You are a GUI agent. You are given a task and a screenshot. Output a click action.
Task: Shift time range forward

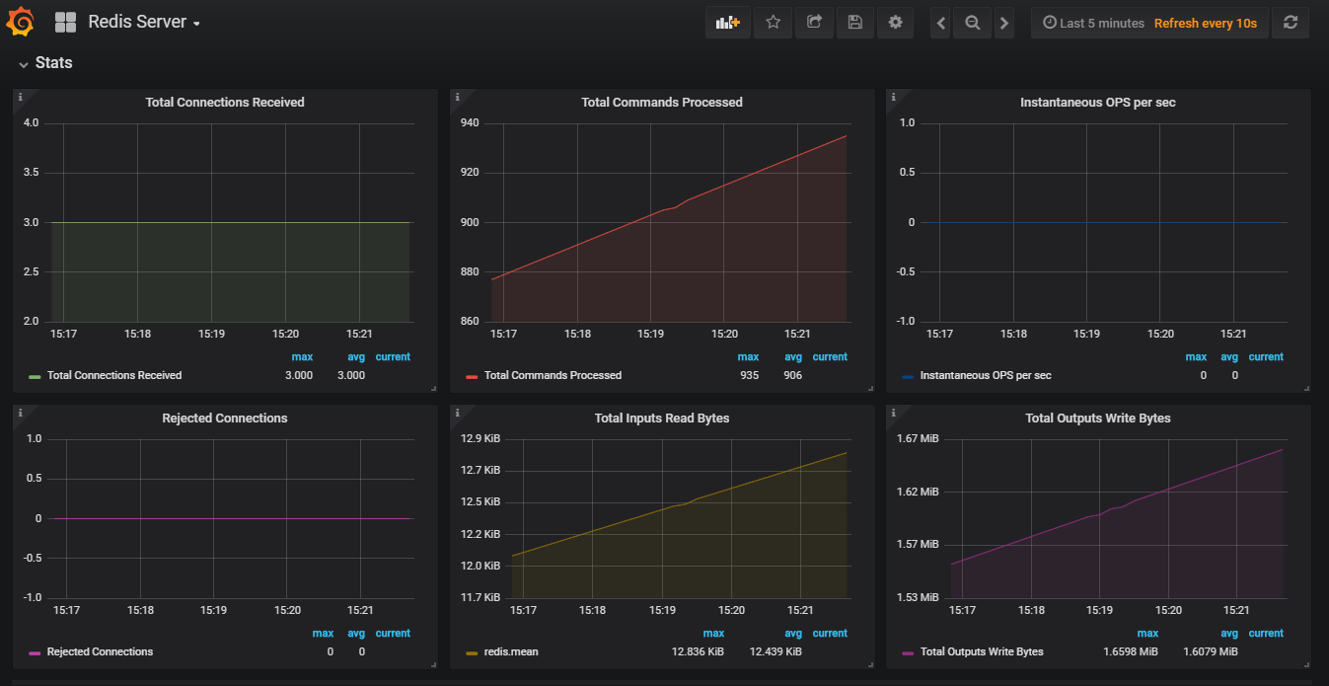coord(1004,23)
